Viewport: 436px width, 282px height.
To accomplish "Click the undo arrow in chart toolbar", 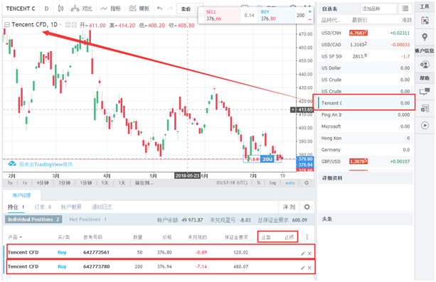I will [159, 9].
